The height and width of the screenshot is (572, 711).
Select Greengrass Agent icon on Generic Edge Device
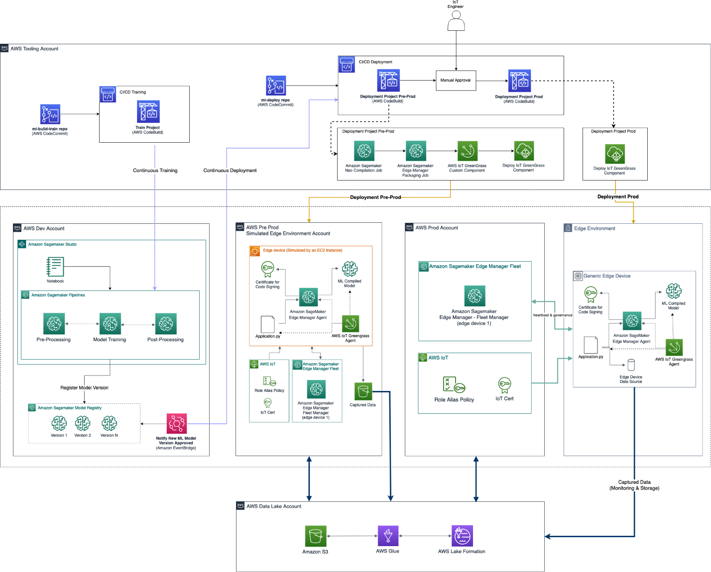(x=674, y=347)
